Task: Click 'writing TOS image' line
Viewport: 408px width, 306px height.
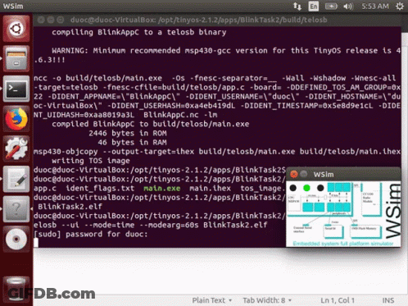Action: tap(91, 161)
